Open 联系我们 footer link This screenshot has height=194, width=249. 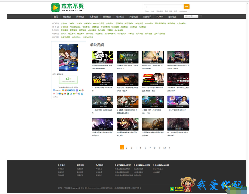pyautogui.click(x=99, y=175)
